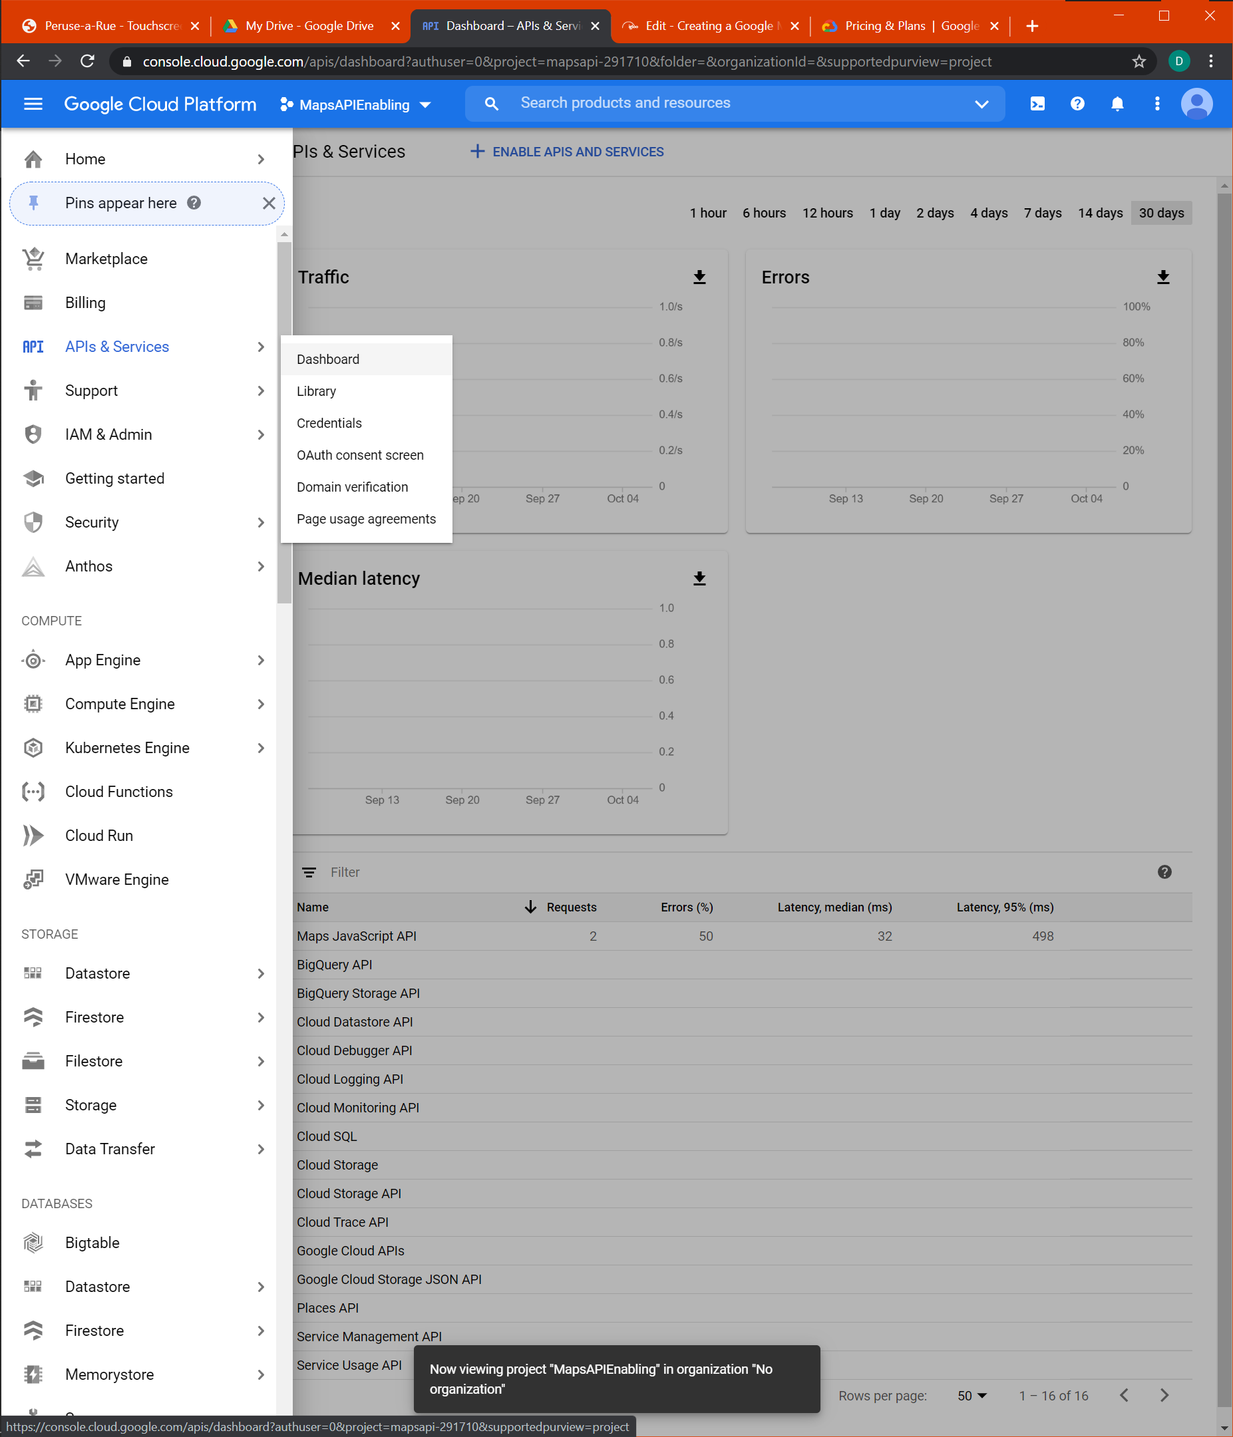1233x1437 pixels.
Task: Select the 1 hour time range
Action: click(x=707, y=213)
